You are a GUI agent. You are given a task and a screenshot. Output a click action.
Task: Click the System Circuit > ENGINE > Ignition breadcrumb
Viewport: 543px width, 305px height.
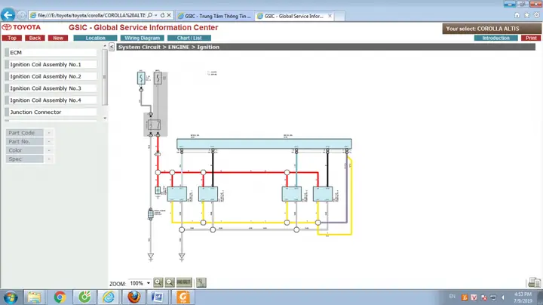tap(169, 47)
